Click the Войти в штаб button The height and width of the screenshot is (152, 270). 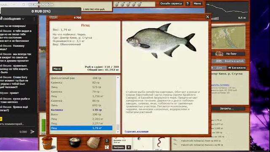[229, 61]
